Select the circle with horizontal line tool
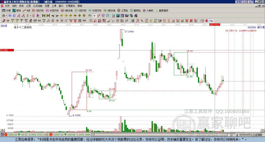 point(35,21)
